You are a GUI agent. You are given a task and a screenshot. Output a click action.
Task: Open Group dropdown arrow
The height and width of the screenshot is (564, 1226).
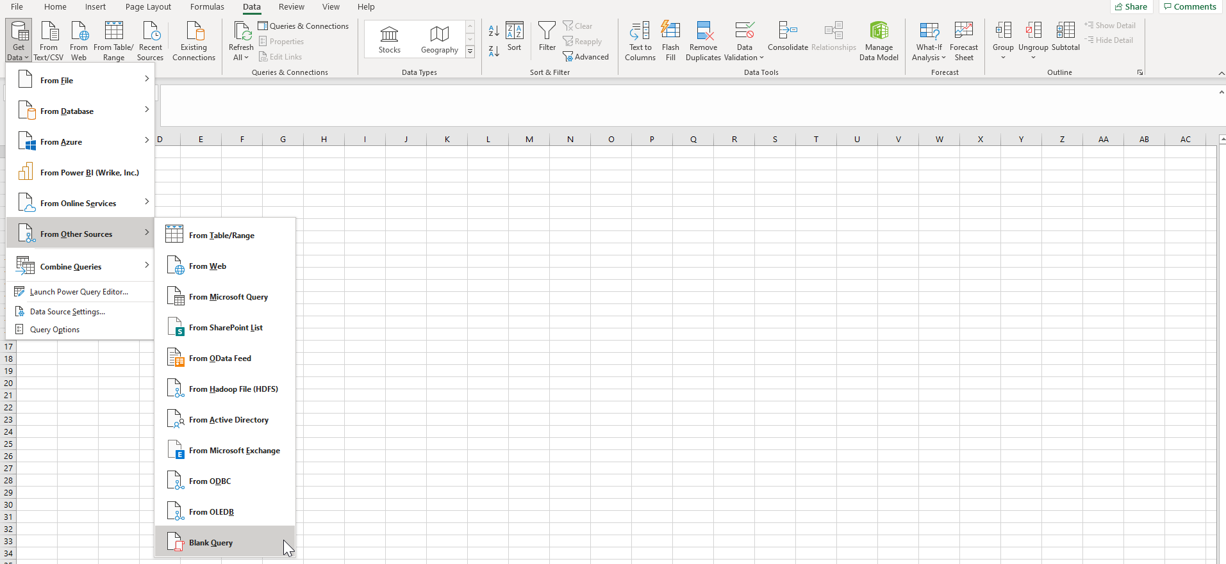pos(1003,58)
